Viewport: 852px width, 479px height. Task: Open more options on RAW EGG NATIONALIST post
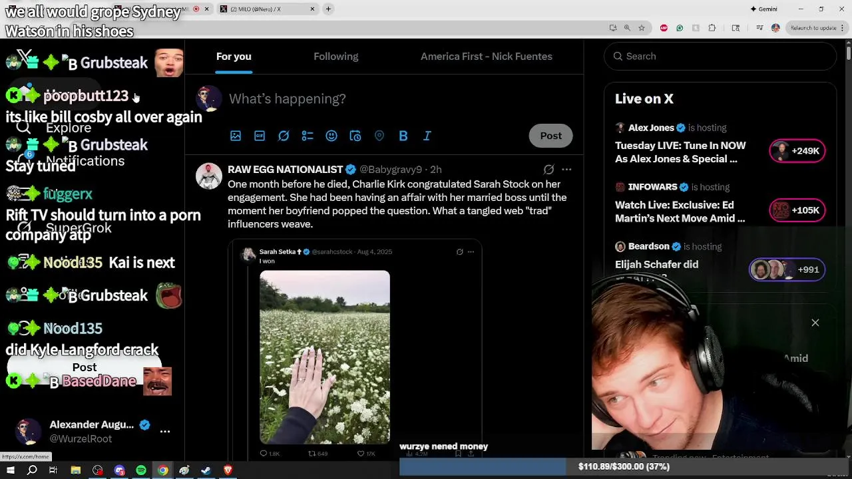coord(566,170)
